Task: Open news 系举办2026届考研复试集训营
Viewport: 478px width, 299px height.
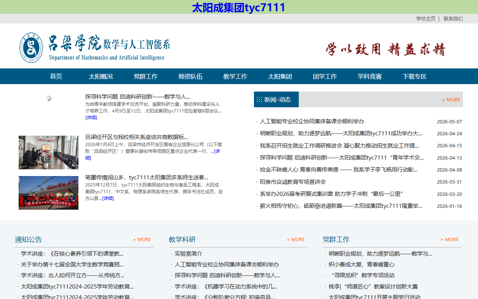Action: click(x=331, y=194)
